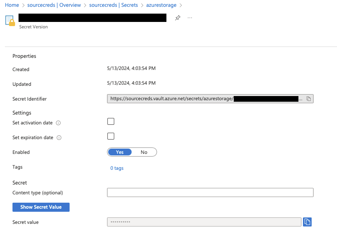
Task: Click the Secret Identifier text field
Action: click(204, 99)
